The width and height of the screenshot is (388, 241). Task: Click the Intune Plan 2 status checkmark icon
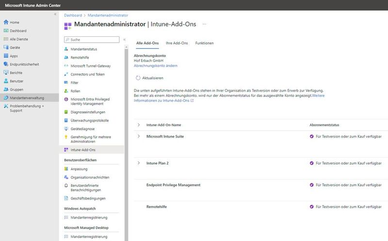(x=312, y=163)
